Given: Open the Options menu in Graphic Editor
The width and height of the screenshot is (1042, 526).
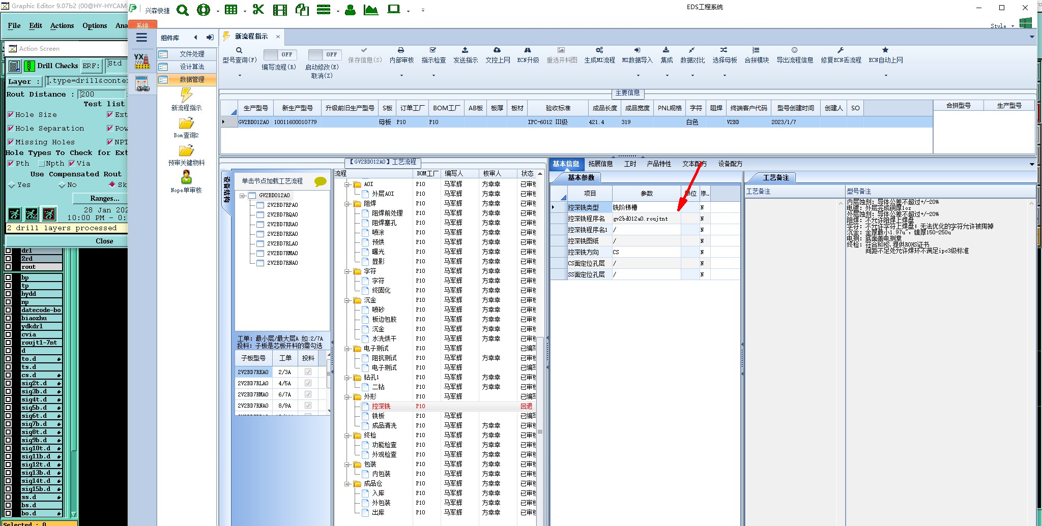Looking at the screenshot, I should [95, 25].
